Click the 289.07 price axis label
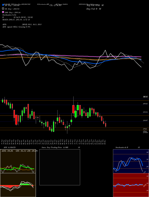The image size is (149, 197). pyautogui.click(x=145, y=120)
